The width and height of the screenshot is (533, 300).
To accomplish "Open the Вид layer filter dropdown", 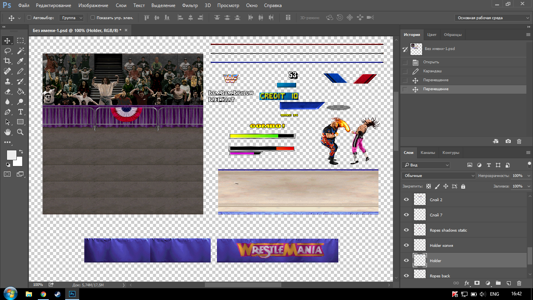I will point(426,165).
